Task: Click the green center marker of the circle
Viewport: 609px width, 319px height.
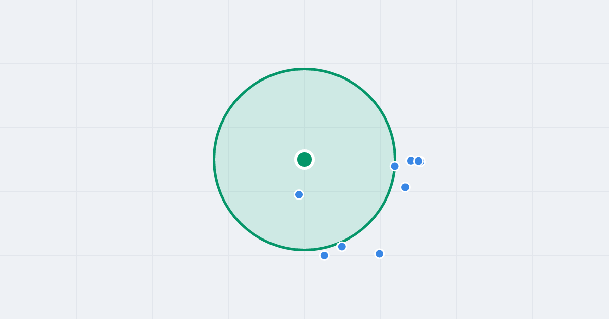Action: (304, 159)
